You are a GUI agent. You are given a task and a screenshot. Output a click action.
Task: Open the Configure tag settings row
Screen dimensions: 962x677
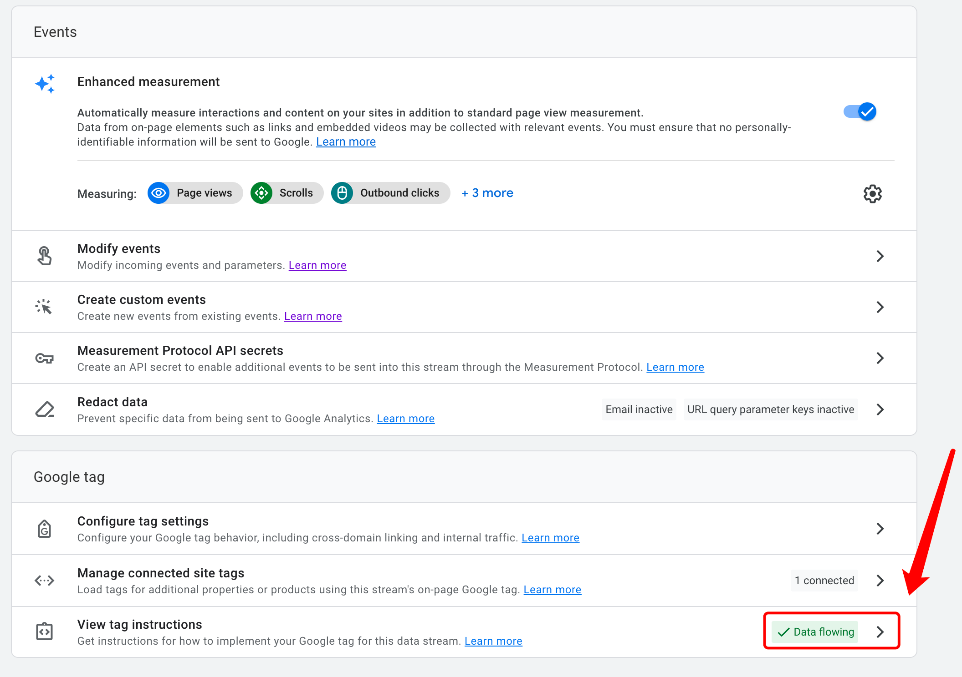[464, 529]
